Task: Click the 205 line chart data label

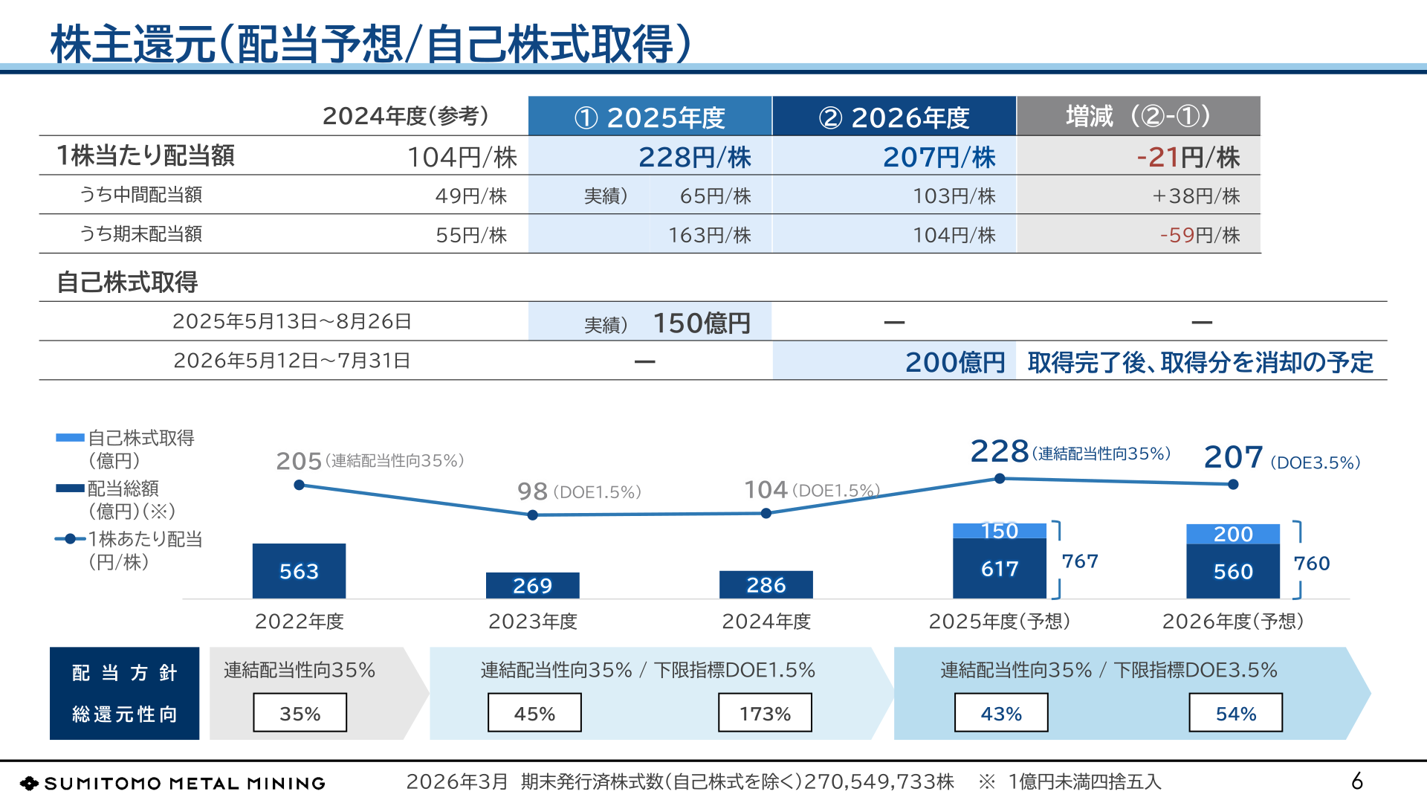Action: click(x=299, y=461)
